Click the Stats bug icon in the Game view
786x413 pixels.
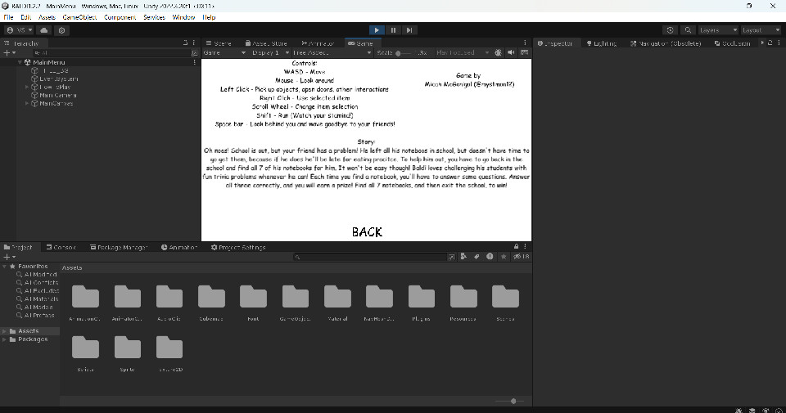[499, 52]
